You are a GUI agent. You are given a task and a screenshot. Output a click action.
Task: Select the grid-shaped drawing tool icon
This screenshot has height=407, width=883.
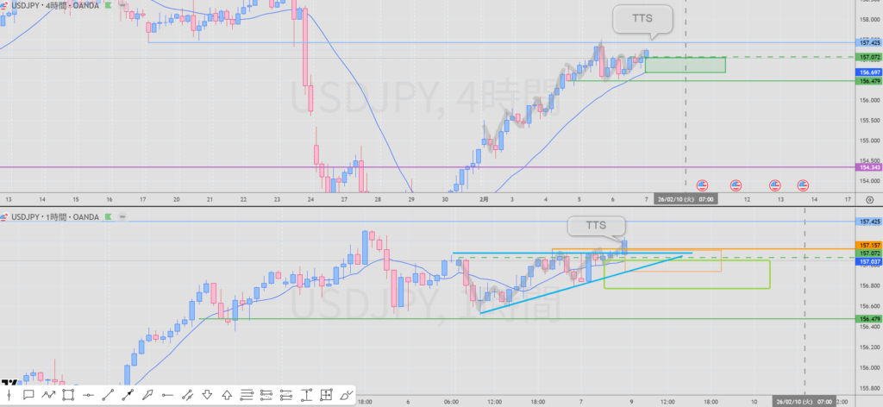[x=326, y=395]
